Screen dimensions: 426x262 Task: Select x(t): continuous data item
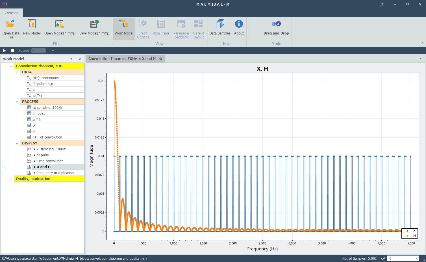click(55, 78)
